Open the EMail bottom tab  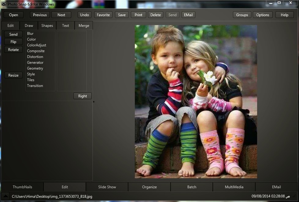[276, 187]
